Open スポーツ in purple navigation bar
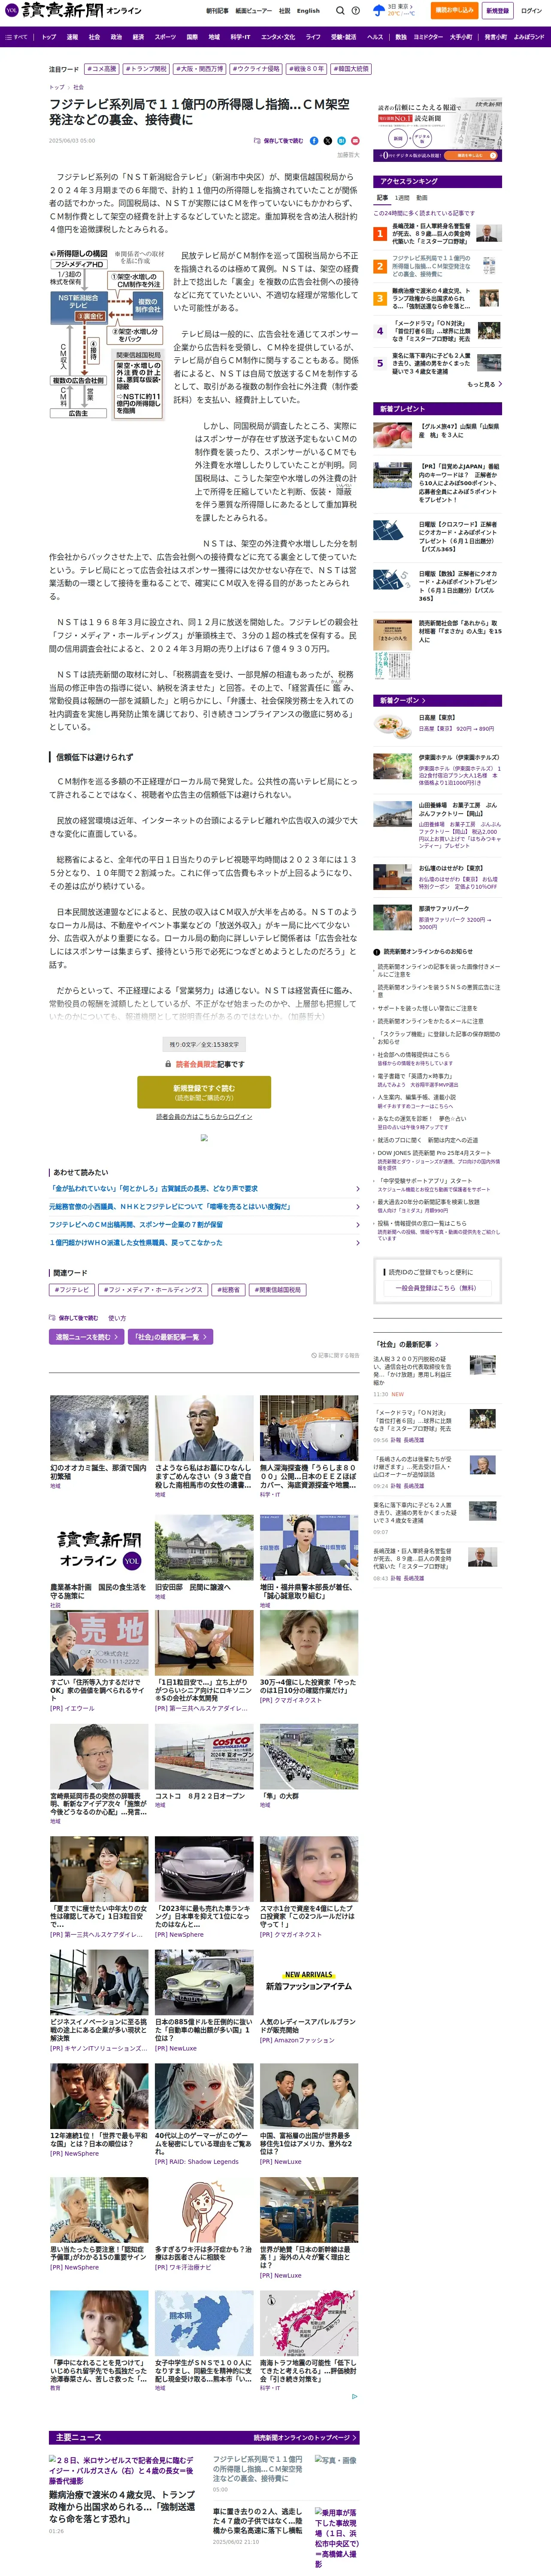 tap(165, 37)
